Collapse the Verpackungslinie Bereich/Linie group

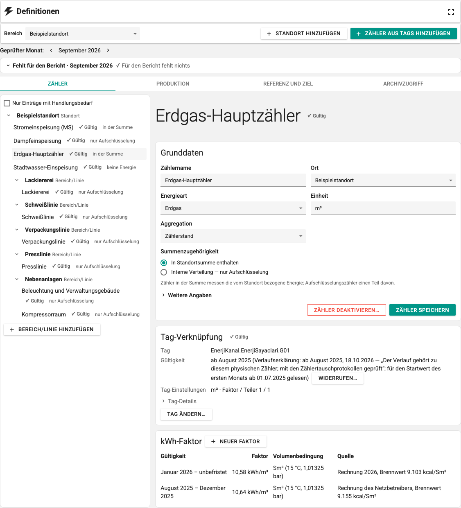click(x=17, y=230)
